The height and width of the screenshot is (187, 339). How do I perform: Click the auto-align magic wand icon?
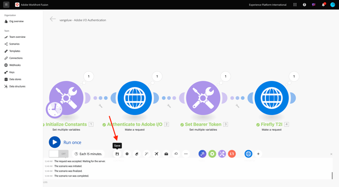[x=146, y=154]
